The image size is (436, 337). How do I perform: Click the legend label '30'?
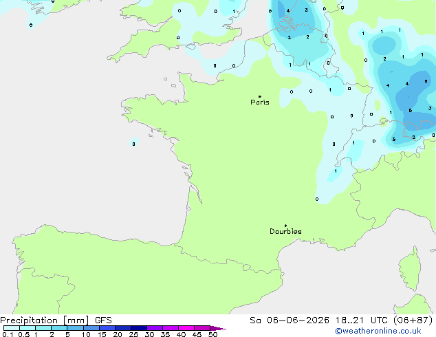click(x=149, y=334)
